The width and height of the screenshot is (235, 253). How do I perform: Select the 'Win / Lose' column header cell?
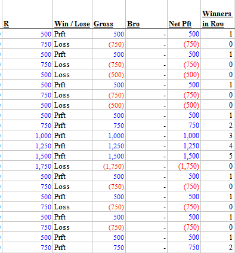pos(72,14)
